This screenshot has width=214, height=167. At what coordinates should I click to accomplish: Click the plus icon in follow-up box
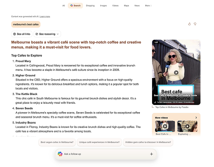coord(151,154)
